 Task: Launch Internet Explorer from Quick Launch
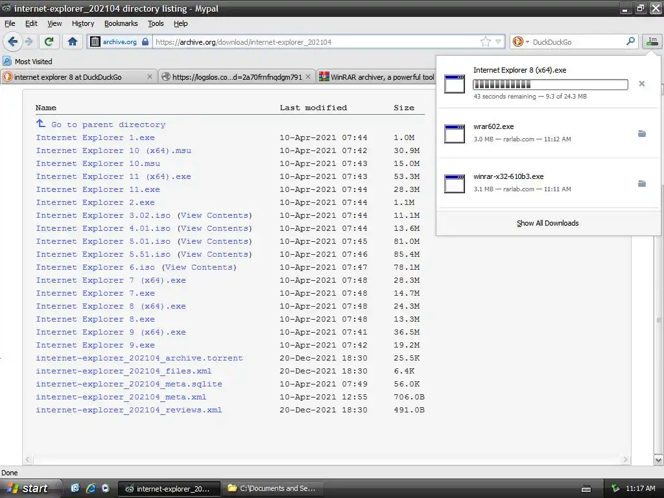tap(91, 488)
